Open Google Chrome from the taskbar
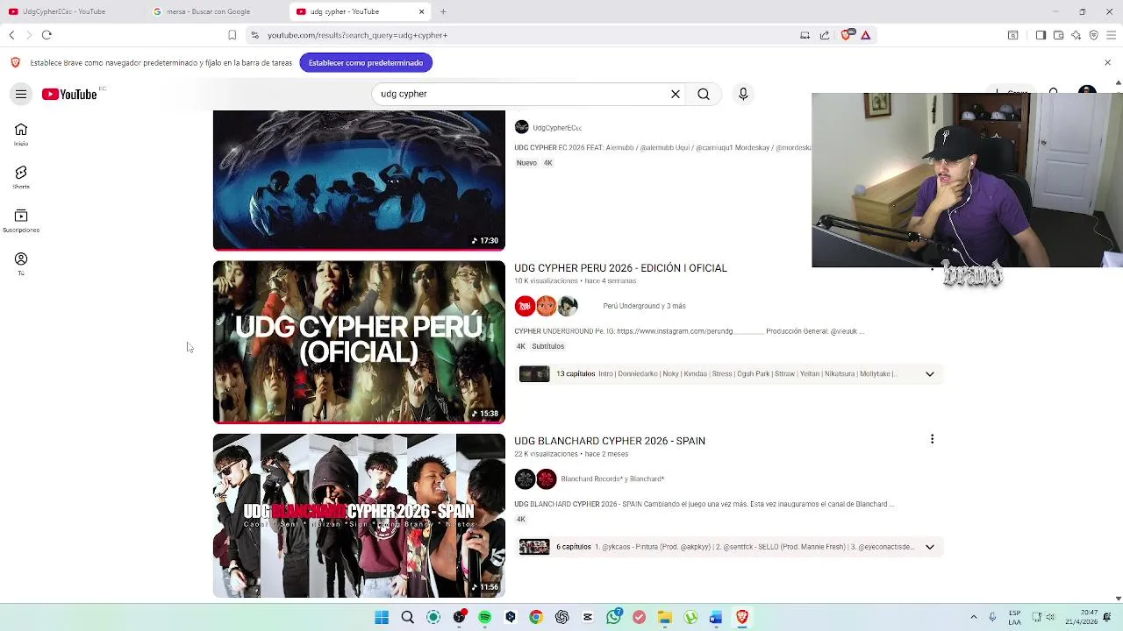The height and width of the screenshot is (631, 1123). pyautogui.click(x=536, y=617)
